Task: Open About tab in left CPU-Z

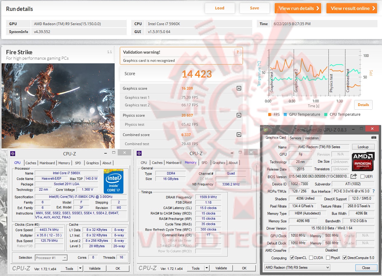Action: [x=107, y=163]
